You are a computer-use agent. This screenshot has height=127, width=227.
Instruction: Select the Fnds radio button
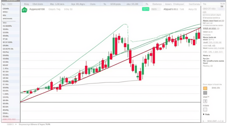pyautogui.click(x=204, y=114)
